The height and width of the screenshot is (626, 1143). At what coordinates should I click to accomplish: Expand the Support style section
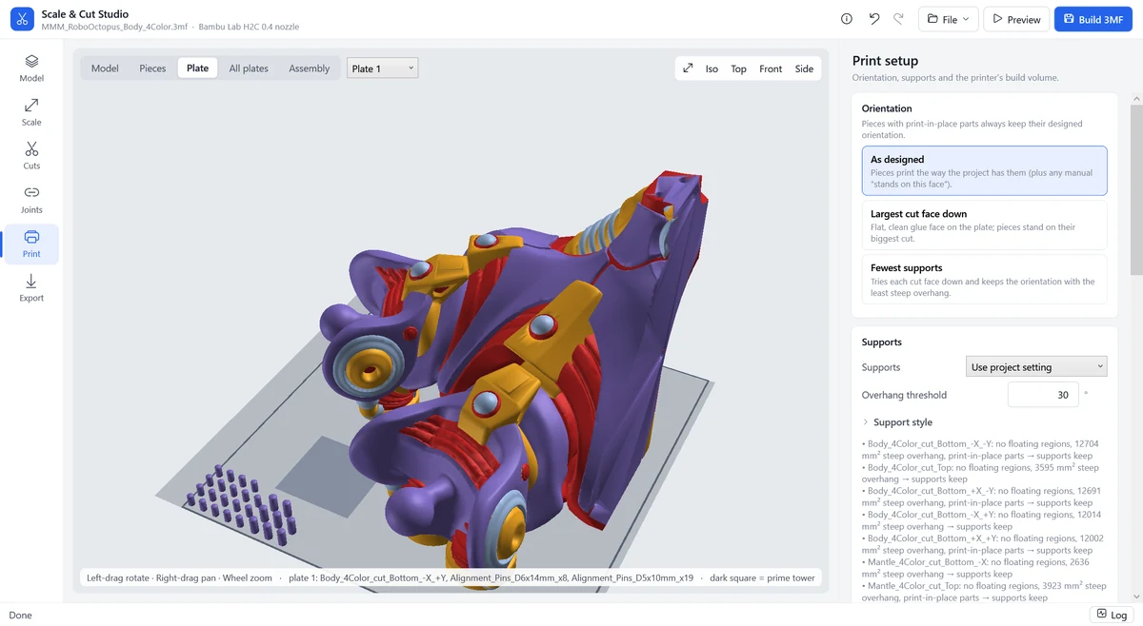[897, 422]
